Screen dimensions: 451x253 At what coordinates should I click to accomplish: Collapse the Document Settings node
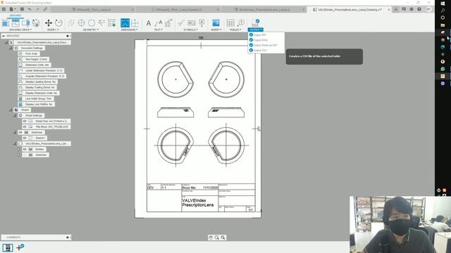point(11,48)
